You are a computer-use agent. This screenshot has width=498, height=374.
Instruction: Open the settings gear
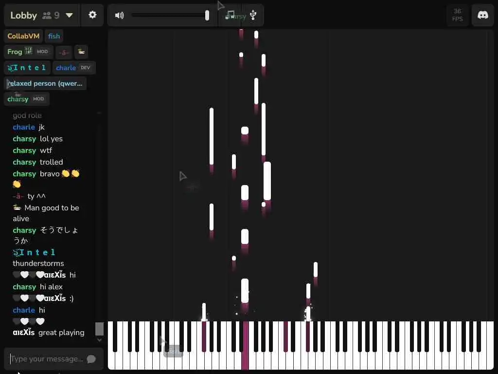(x=92, y=15)
